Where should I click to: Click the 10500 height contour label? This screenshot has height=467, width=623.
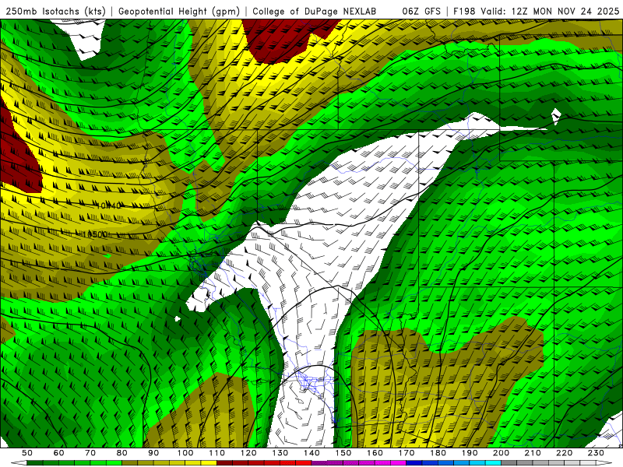(x=95, y=235)
